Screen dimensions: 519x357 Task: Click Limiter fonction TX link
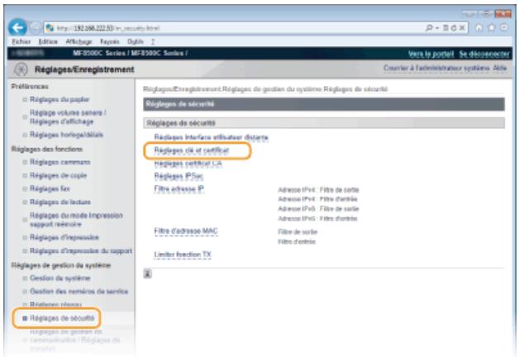tap(183, 255)
